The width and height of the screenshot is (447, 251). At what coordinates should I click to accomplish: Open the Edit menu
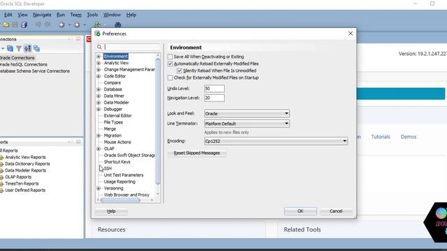[x=8, y=15]
